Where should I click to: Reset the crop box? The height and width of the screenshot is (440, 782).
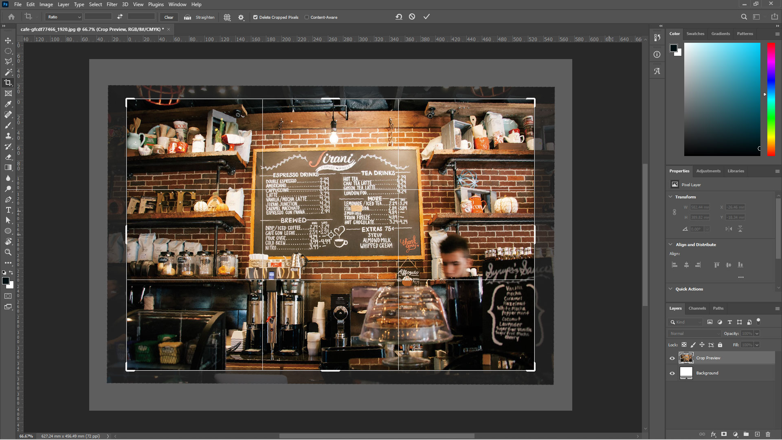point(399,17)
